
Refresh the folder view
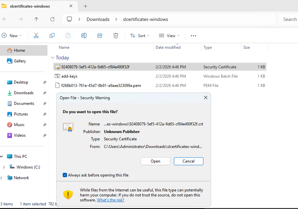pos(52,19)
